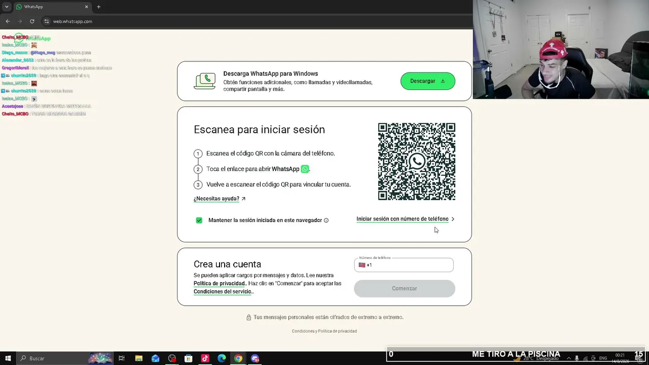The image size is (649, 365).
Task: Reload the WhatsApp Web page
Action: 32,21
